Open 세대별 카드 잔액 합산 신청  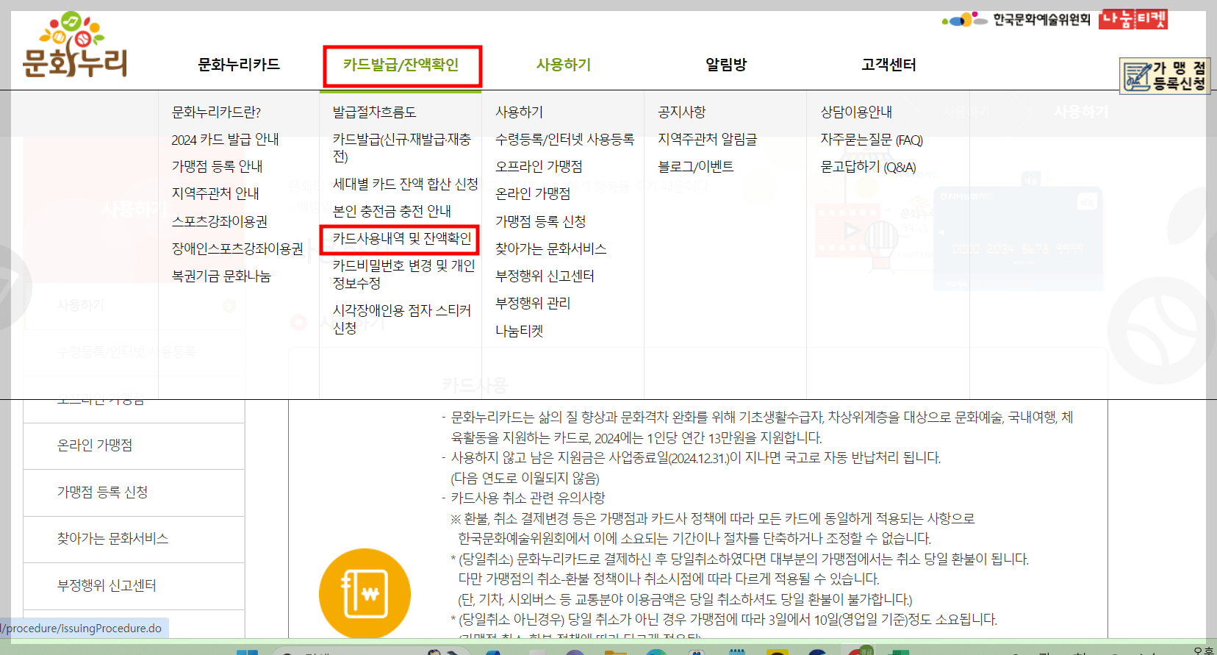[405, 184]
